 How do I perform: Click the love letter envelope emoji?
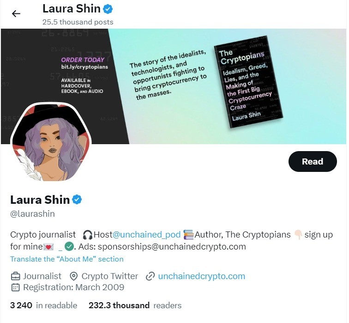(48, 247)
